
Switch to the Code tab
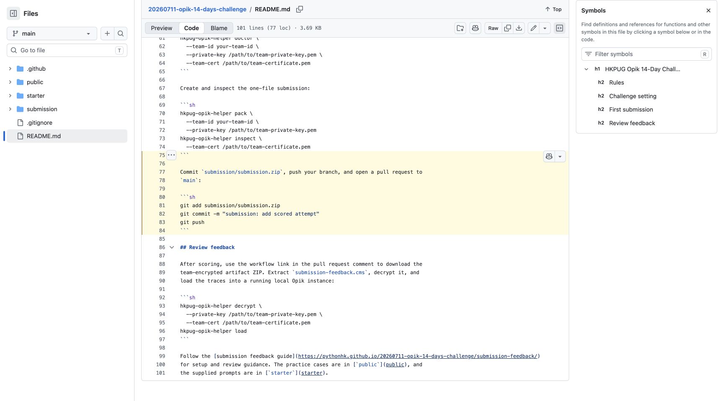(191, 28)
